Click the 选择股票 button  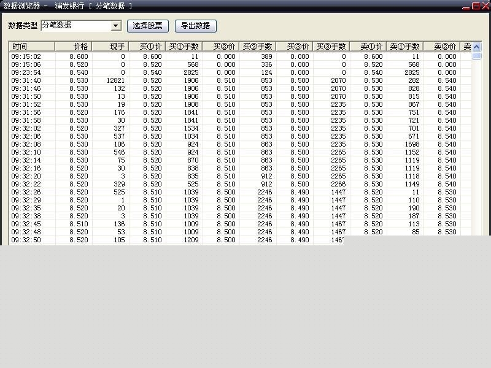[147, 26]
